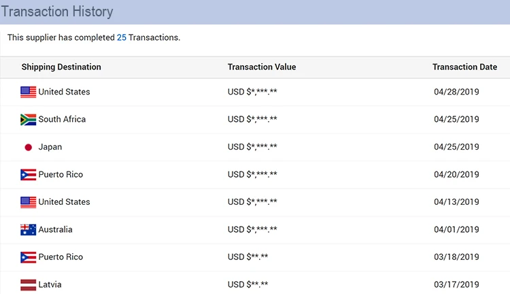
Task: Click the Shipping Destination column header
Action: [61, 67]
